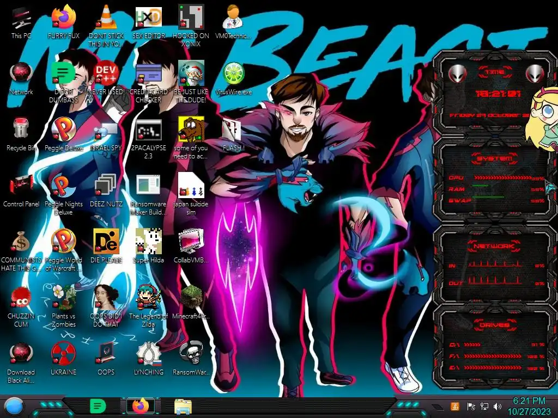Open the VM0Technic desktop icon

233,22
